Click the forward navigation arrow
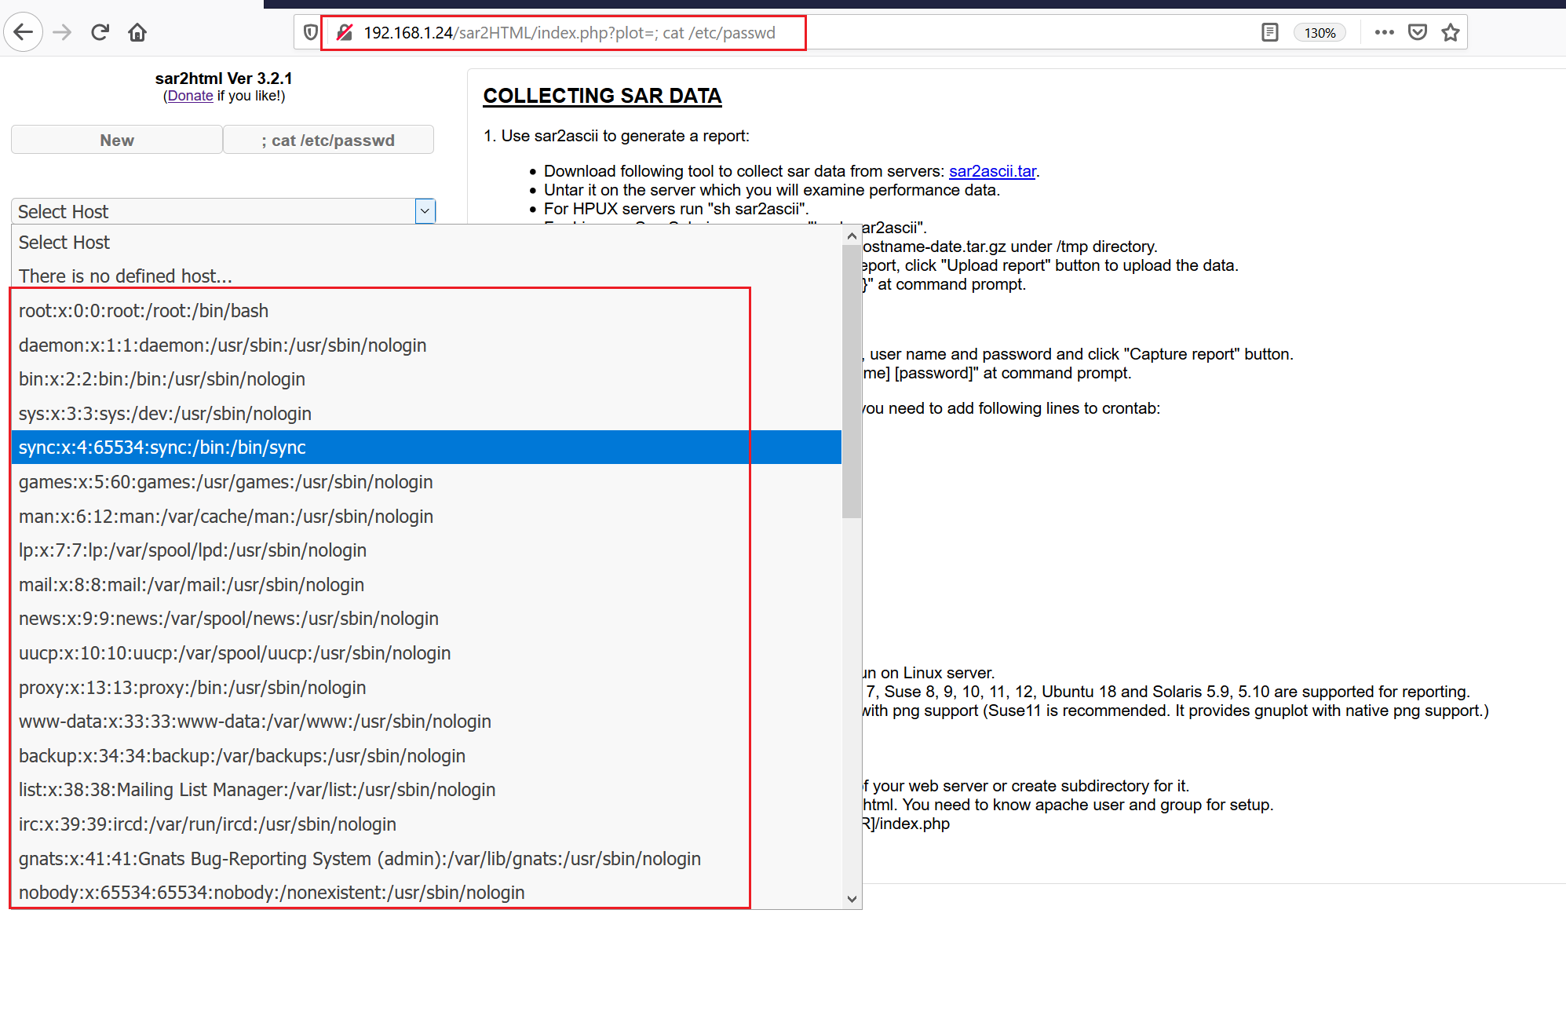The image size is (1566, 1012). [62, 32]
